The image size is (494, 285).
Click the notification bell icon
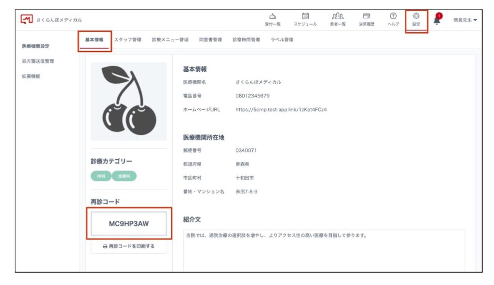pos(437,20)
